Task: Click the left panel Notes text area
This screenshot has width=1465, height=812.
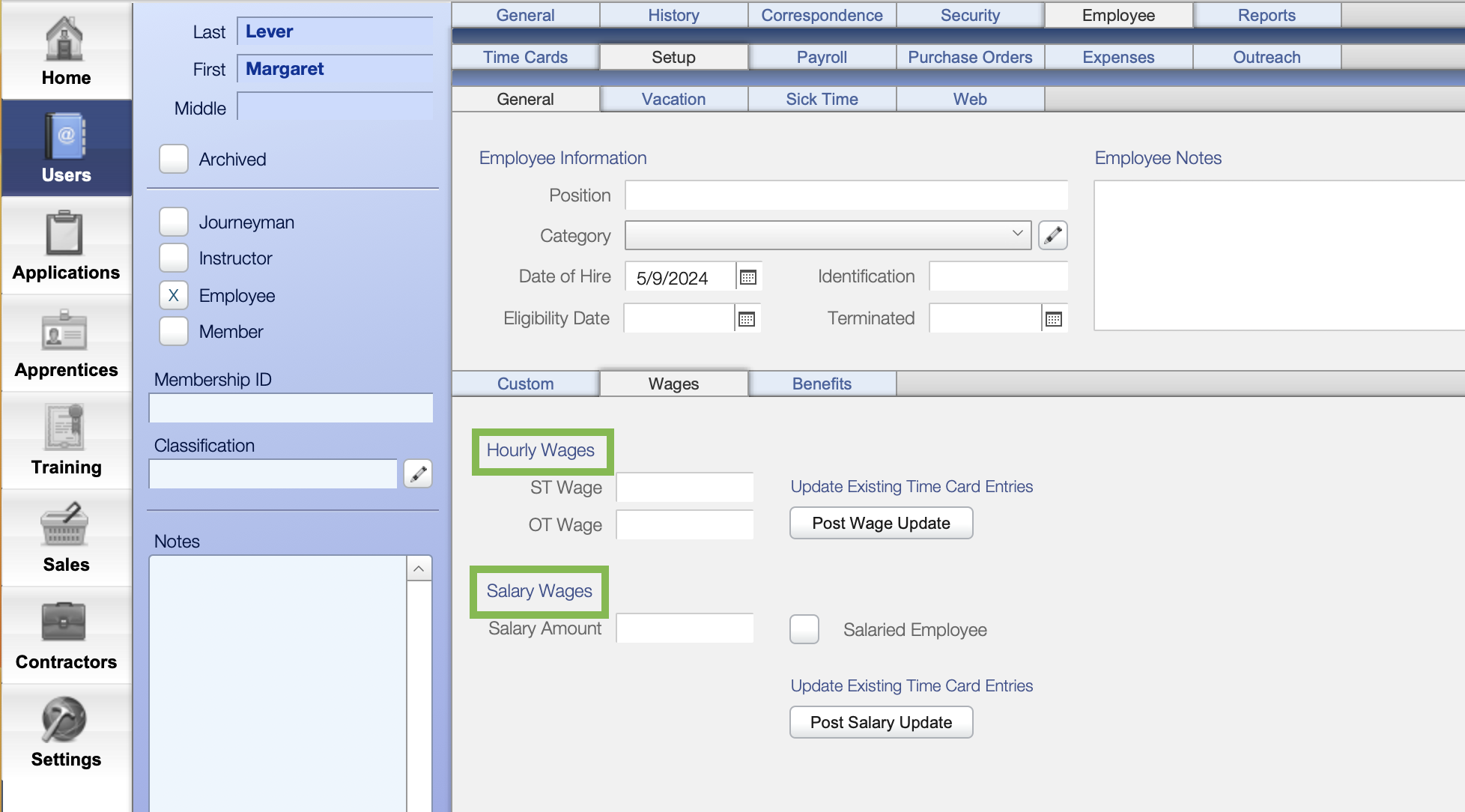Action: point(279,683)
